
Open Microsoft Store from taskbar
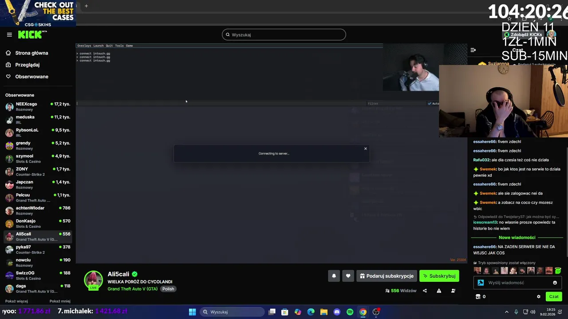(x=285, y=312)
